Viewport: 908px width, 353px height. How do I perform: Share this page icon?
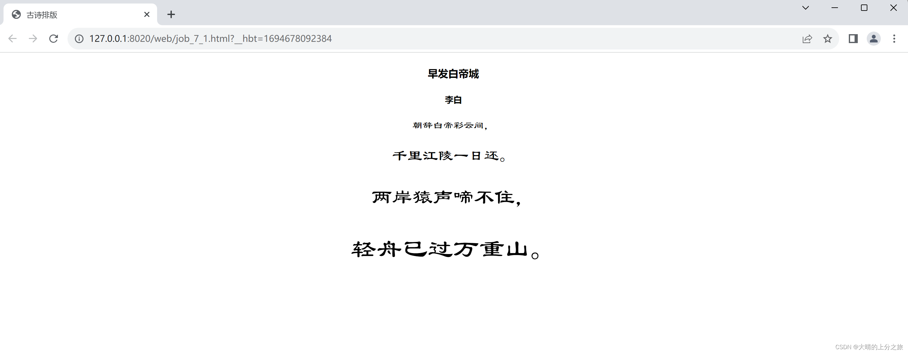click(x=807, y=39)
